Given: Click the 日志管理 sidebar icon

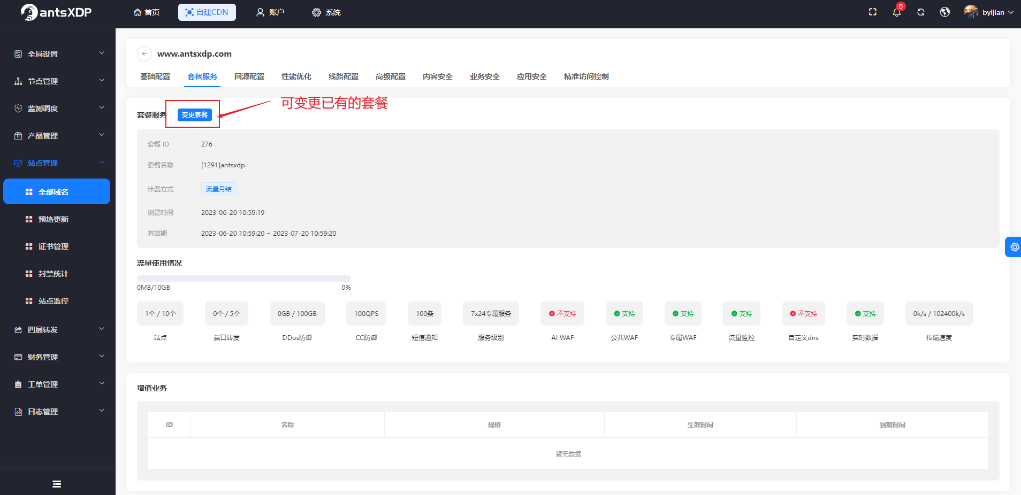Looking at the screenshot, I should (x=18, y=412).
